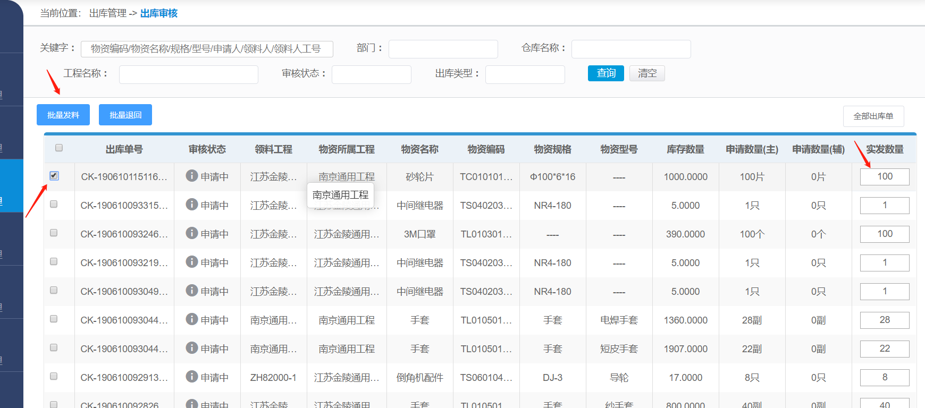Screen dimensions: 925x408
Task: Open the 出库类型 filter dropdown
Action: tap(525, 74)
